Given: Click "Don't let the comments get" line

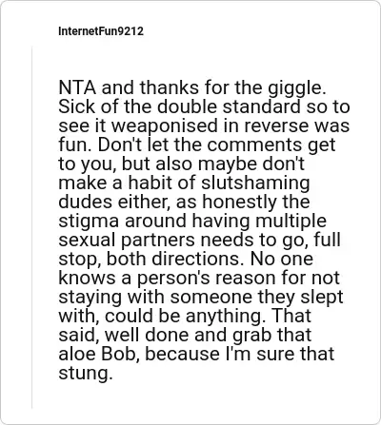Looking at the screenshot, I should pyautogui.click(x=217, y=145).
